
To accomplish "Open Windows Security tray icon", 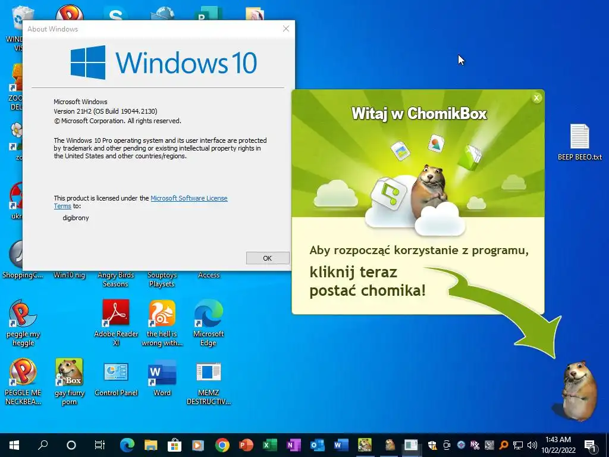I will [432, 445].
